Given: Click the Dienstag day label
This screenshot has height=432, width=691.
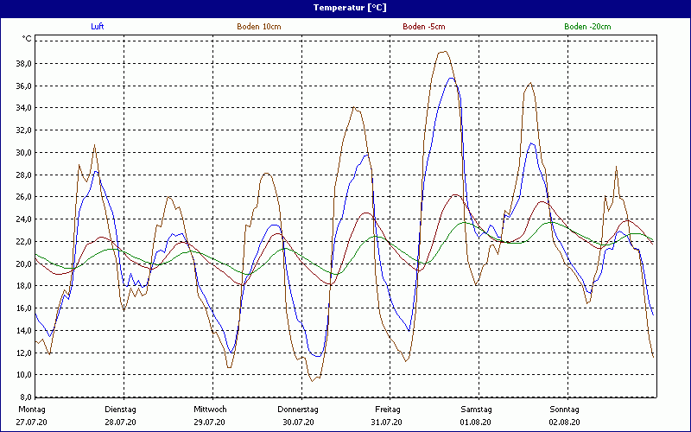Looking at the screenshot, I should point(120,409).
